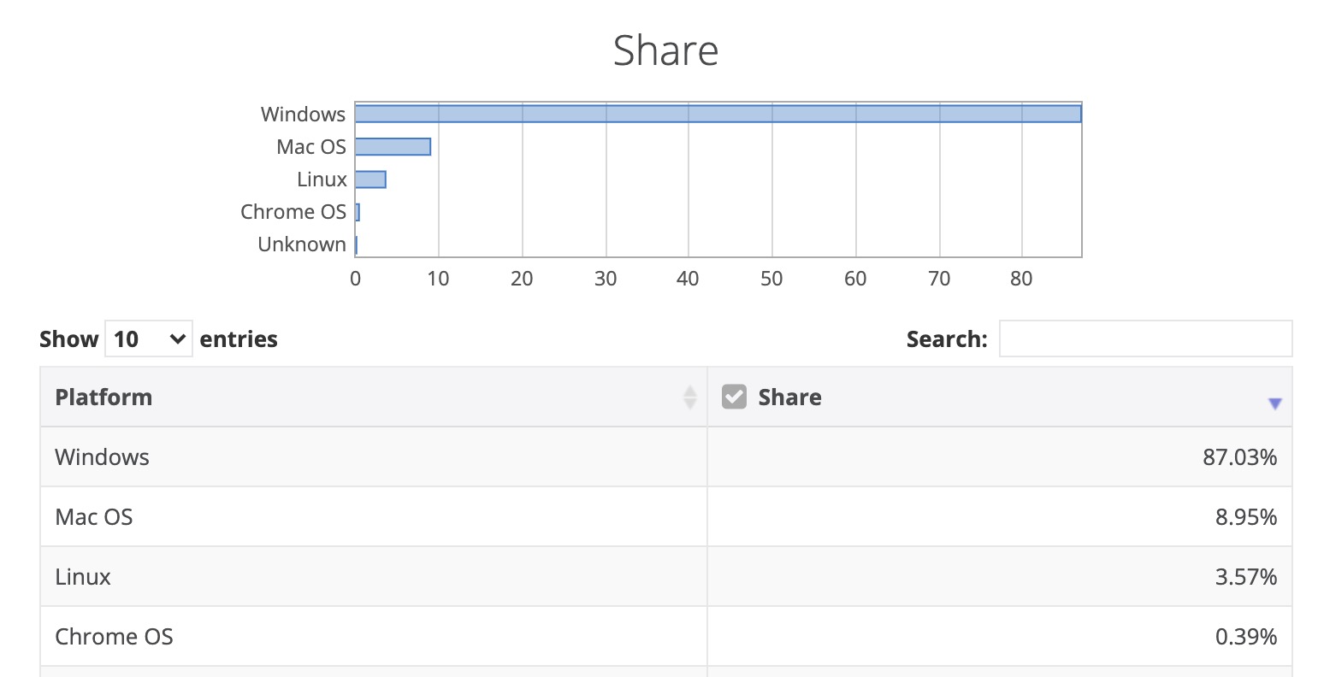The image size is (1324, 677).
Task: Click the Mac OS bar in the chart
Action: pyautogui.click(x=393, y=147)
